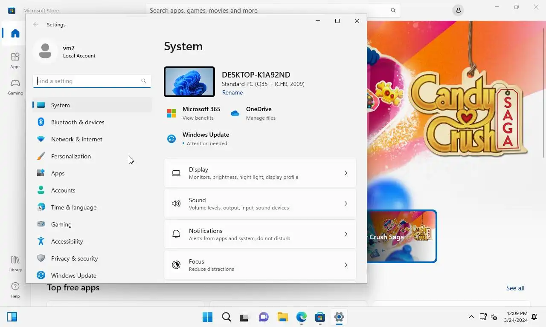Click the Windows Update sync icon in System header
This screenshot has height=327, width=546.
tap(171, 139)
